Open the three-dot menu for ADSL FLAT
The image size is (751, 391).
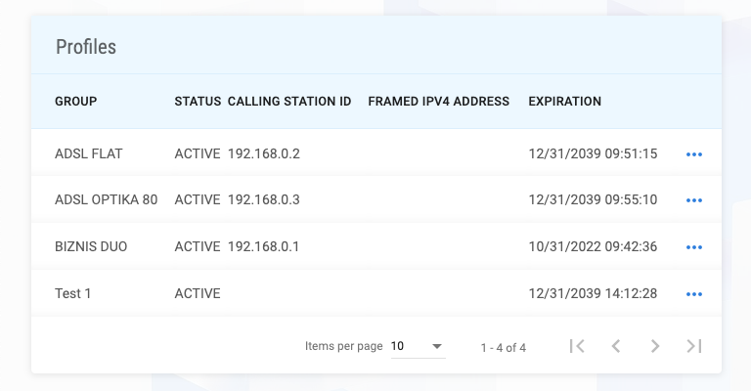[694, 154]
